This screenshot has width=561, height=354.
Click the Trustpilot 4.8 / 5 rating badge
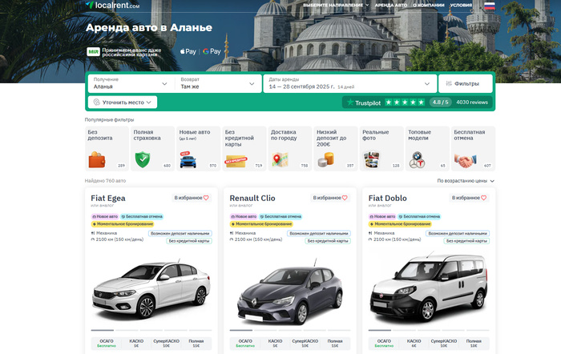point(440,103)
